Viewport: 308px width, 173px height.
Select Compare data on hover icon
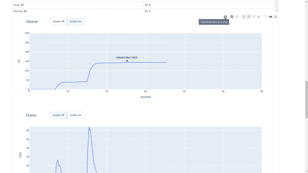click(275, 17)
